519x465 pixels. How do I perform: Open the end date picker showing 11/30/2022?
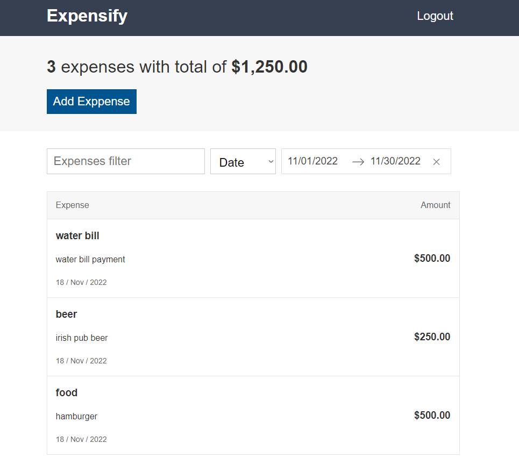coord(395,161)
